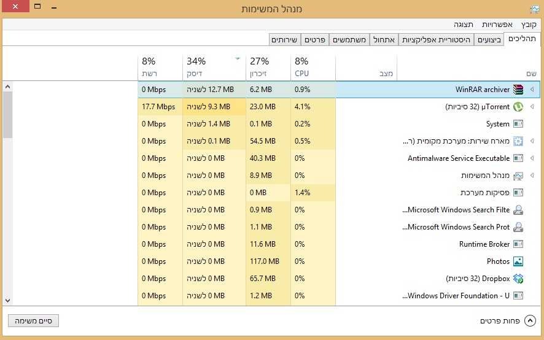Collapse view with פחות פרטים arrow

point(530,321)
